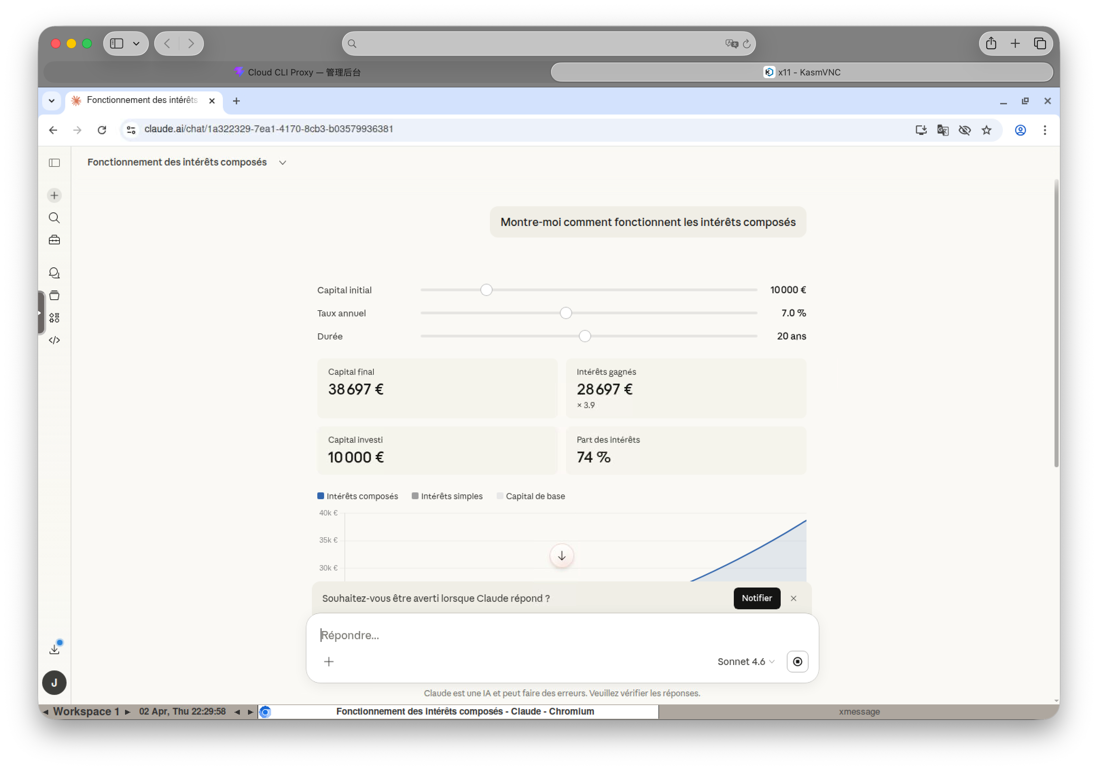The image size is (1098, 770).
Task: Expand chat title options chevron
Action: pyautogui.click(x=283, y=163)
